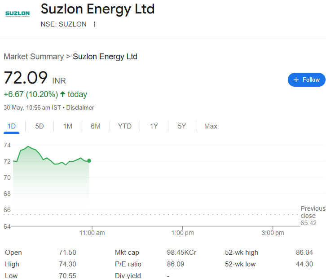View the 5Y chart range

pos(182,126)
